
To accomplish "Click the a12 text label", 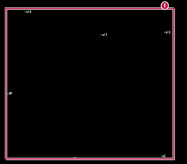I will (x=168, y=32).
